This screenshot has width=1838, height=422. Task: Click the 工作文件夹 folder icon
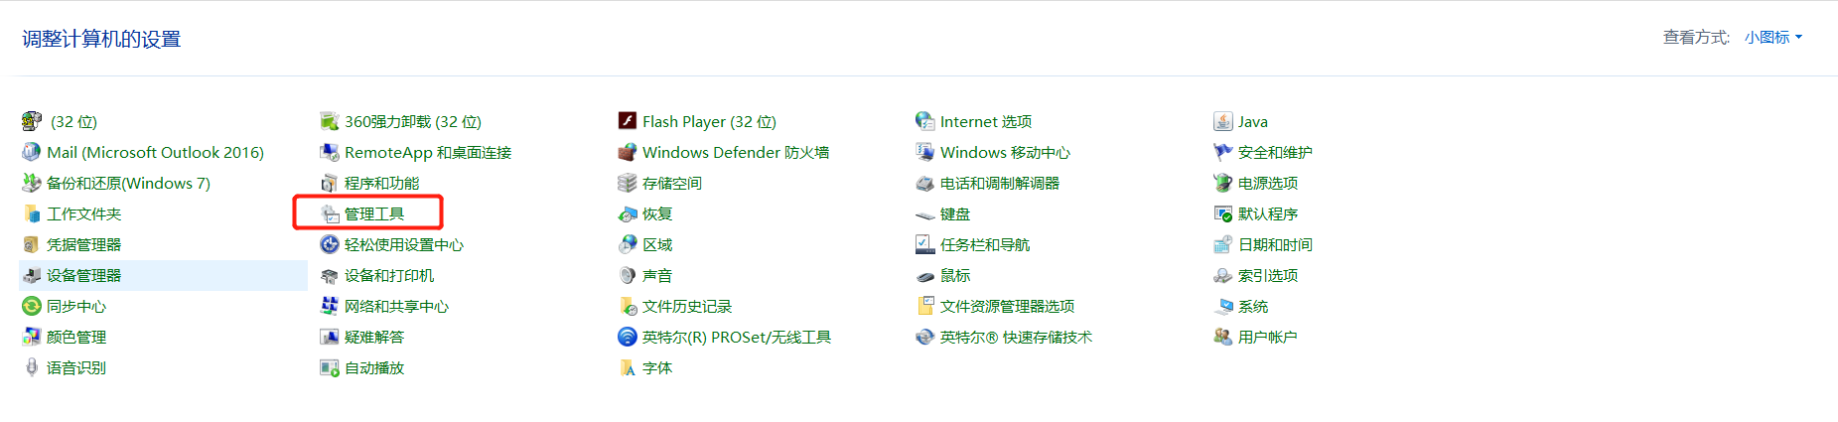pos(32,213)
